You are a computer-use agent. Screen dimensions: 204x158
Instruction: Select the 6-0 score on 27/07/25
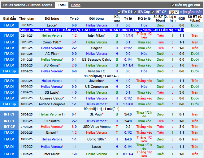pos(74,127)
